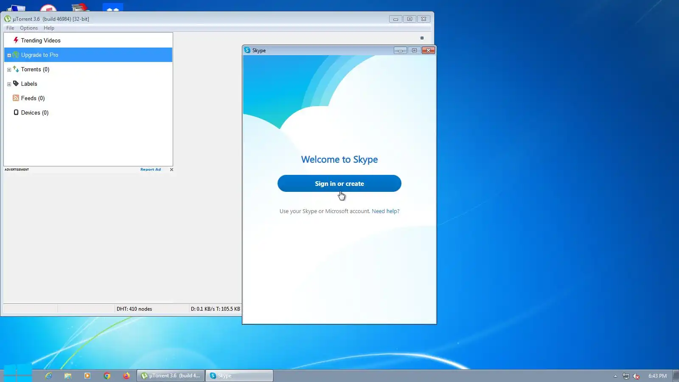The height and width of the screenshot is (382, 679).
Task: Open the Need help? link in Skype
Action: [385, 211]
